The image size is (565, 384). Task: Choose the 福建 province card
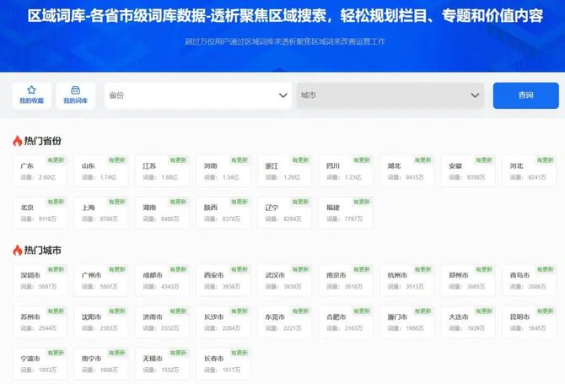tap(346, 213)
